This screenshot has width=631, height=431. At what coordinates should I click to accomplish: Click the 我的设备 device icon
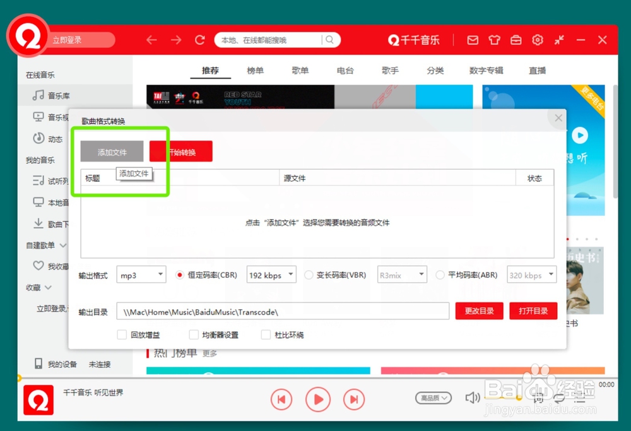point(38,363)
